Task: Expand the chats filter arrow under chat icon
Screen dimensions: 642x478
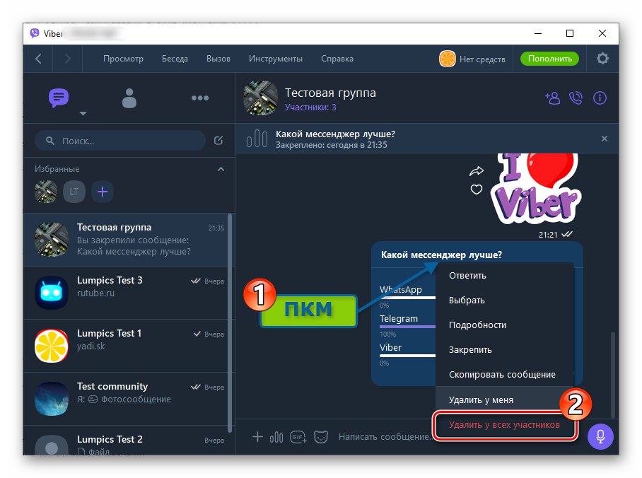Action: tap(83, 113)
